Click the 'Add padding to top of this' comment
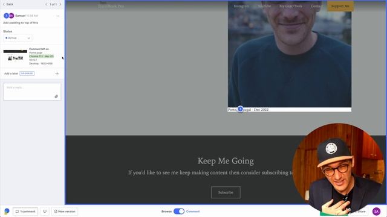Viewport: 387px width, 217px height. click(x=21, y=23)
